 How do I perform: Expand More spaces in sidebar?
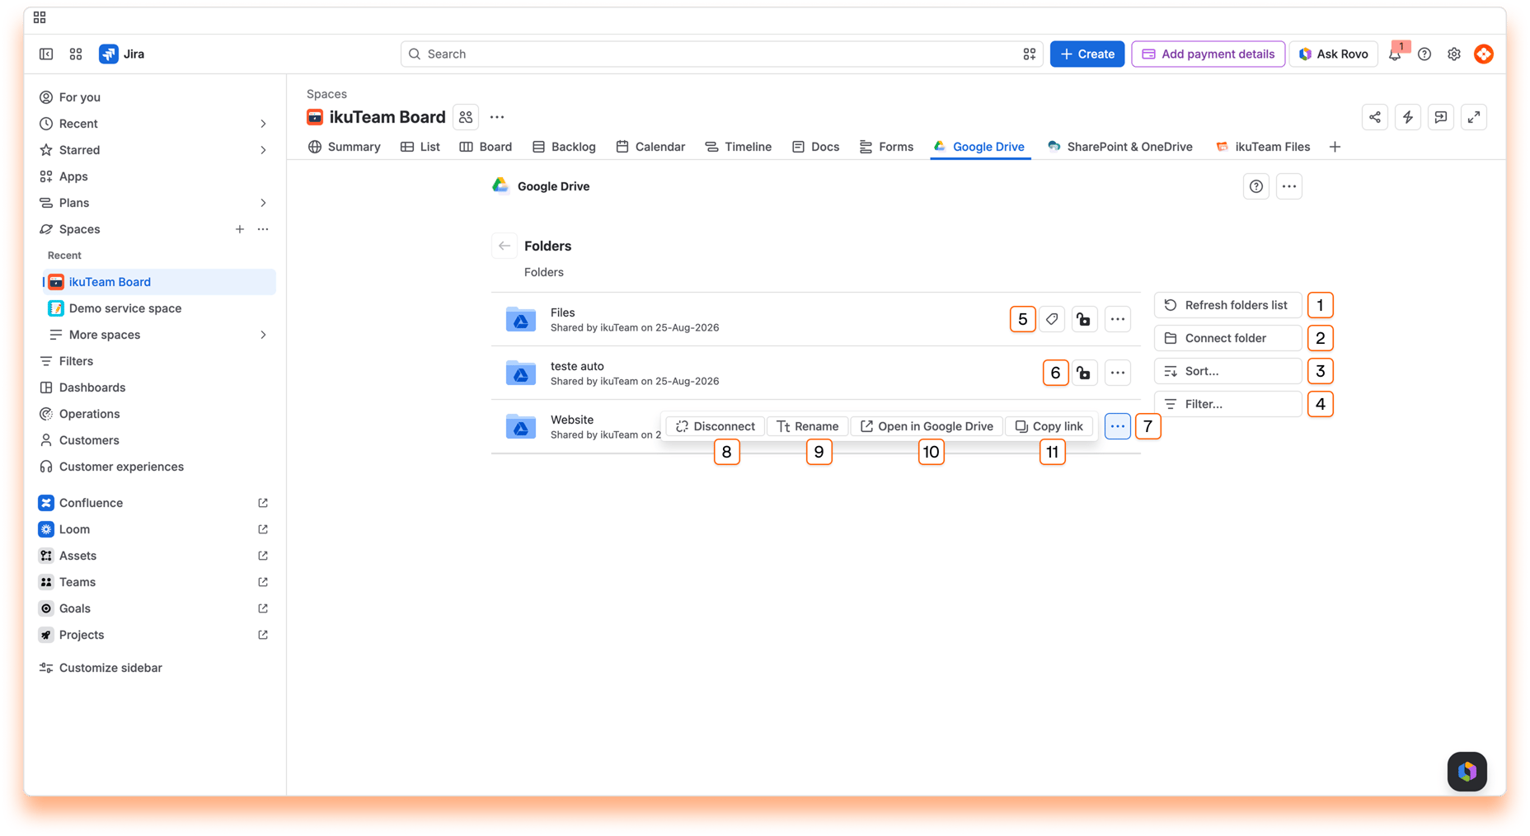point(263,335)
